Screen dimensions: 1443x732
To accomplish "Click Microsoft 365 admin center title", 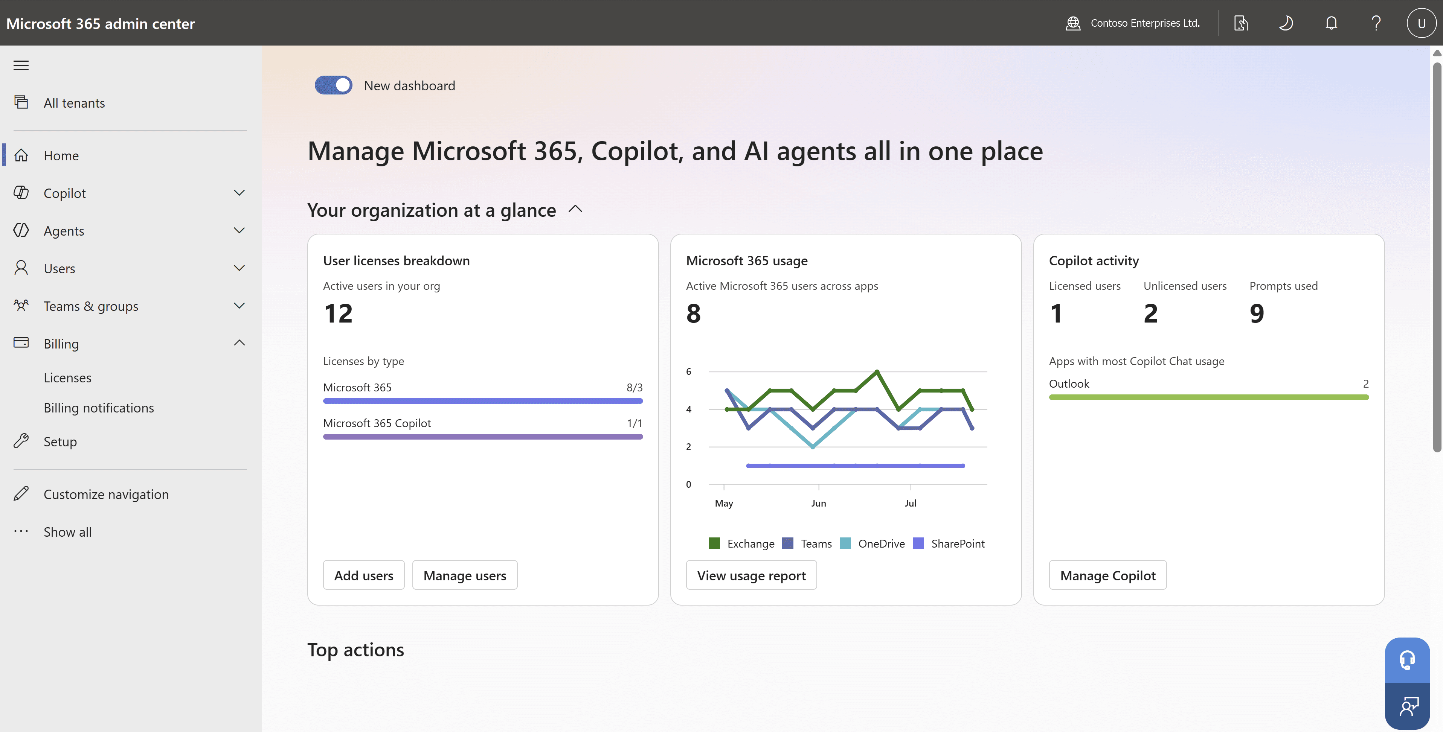I will pos(100,24).
